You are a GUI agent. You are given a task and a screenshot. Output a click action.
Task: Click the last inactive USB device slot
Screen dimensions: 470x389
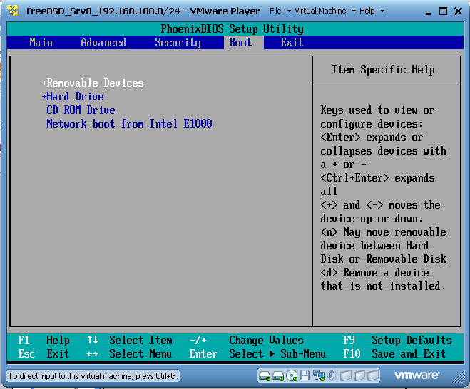coord(374,376)
